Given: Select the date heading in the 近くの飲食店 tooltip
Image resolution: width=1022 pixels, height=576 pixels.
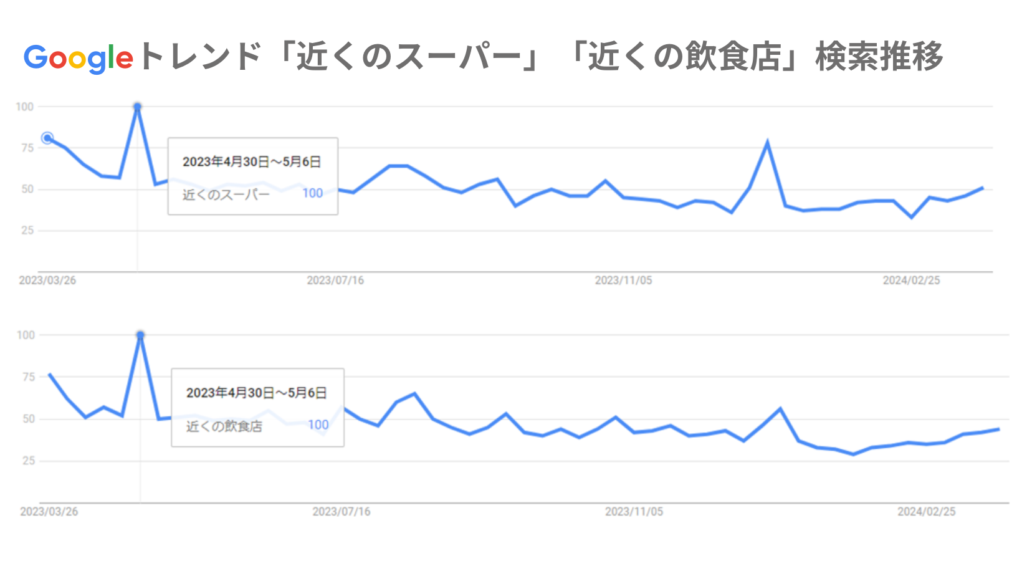Looking at the screenshot, I should pos(256,393).
